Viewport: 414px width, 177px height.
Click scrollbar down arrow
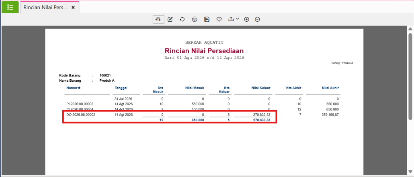pos(410,172)
